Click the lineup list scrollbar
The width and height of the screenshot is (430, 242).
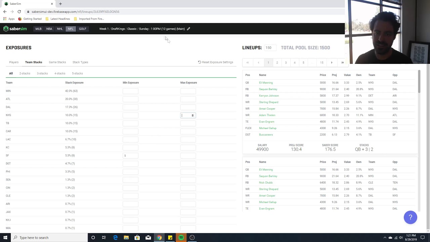click(x=419, y=82)
